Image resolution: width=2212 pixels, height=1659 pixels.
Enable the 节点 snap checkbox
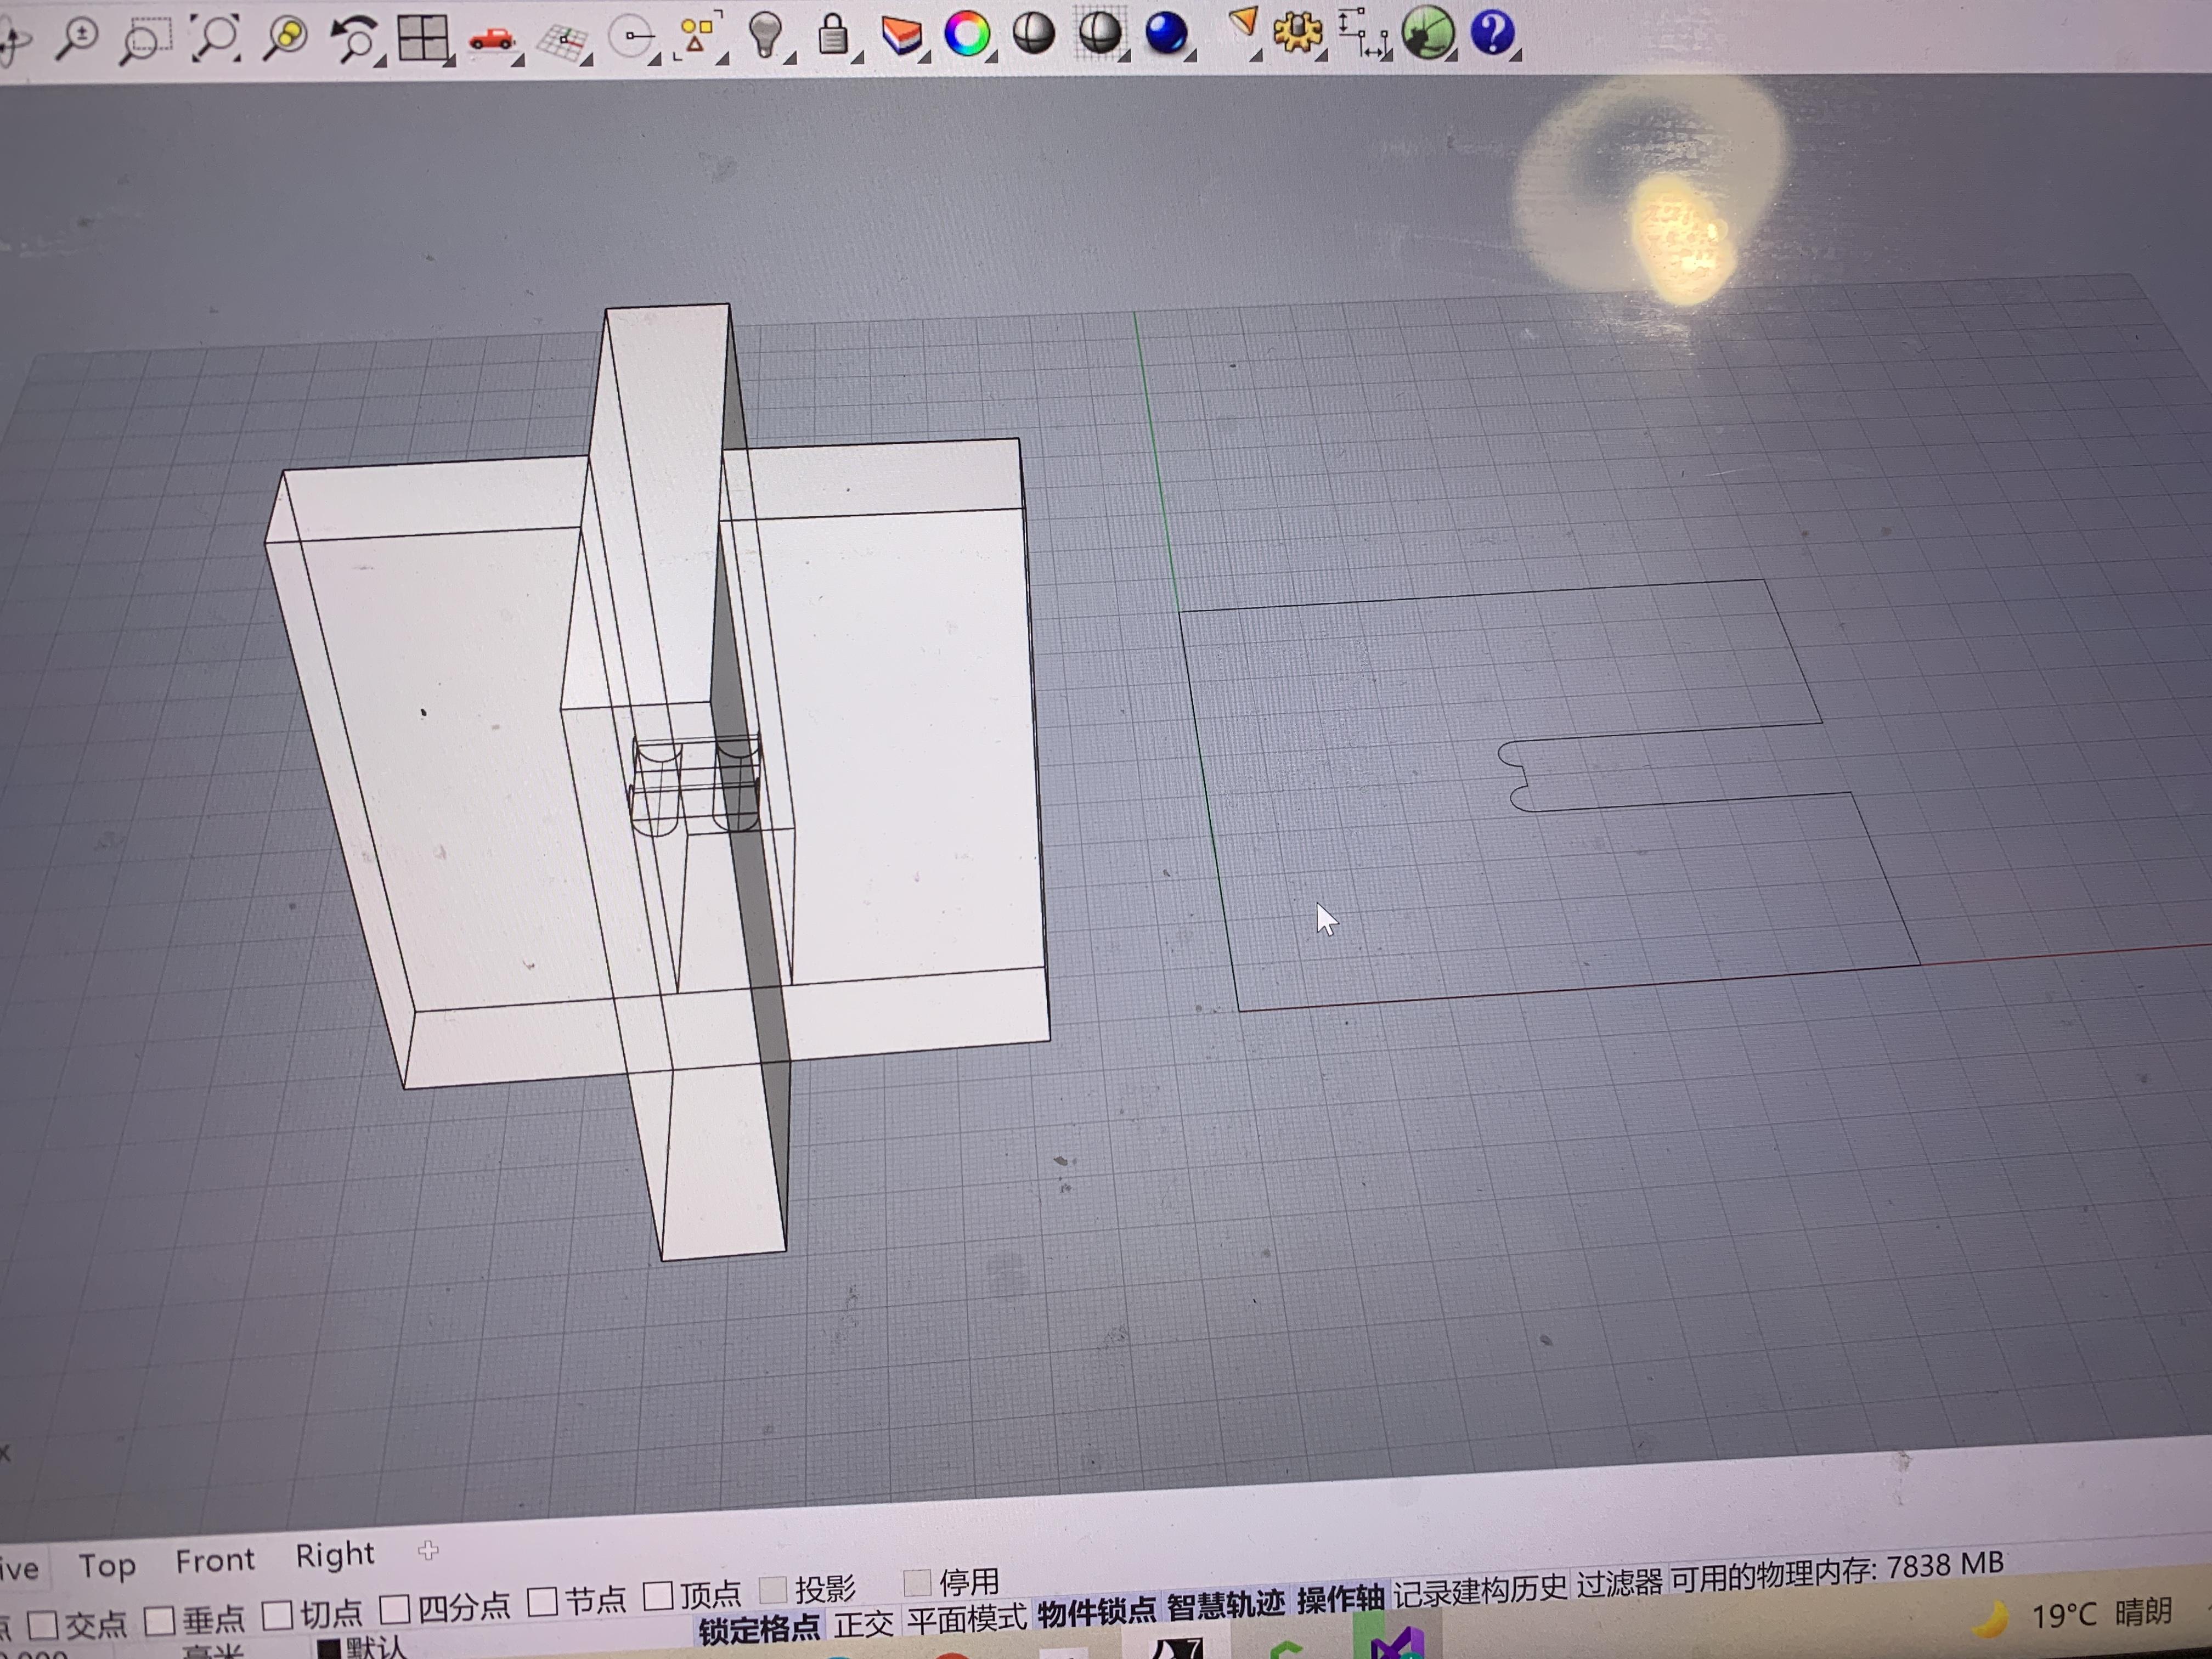tap(542, 1601)
